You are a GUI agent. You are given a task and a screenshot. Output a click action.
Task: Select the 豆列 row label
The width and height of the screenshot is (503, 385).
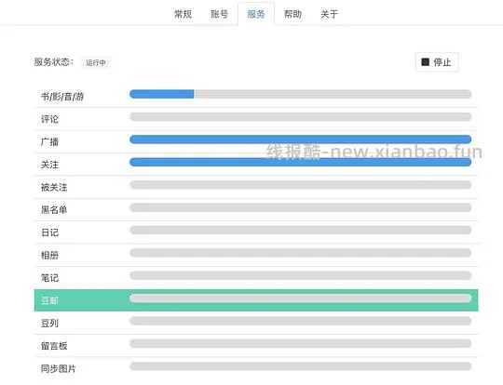pyautogui.click(x=49, y=324)
